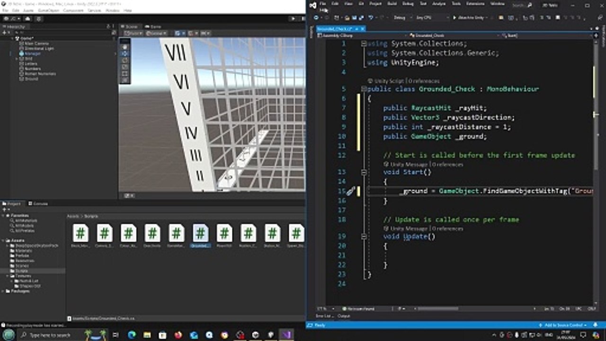Viewport: 606px width, 341px height.
Task: Select the Grounded_Check script thumbnail
Action: (x=200, y=235)
